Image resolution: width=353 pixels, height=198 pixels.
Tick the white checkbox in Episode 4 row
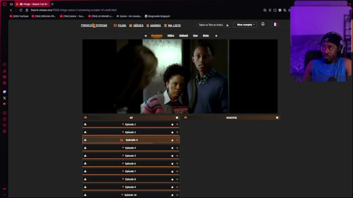point(172,148)
